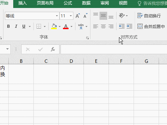Screen dimensions: 167x125
Task: Open font dialog launcher in 字体 group
Action: (87, 38)
